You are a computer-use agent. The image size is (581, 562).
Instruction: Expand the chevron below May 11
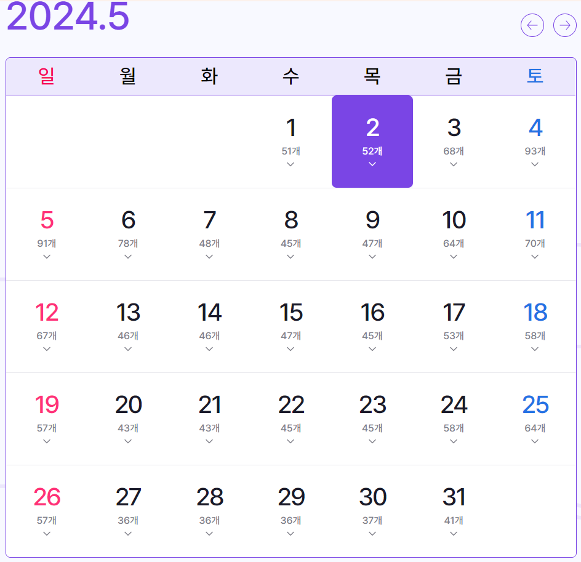point(534,255)
